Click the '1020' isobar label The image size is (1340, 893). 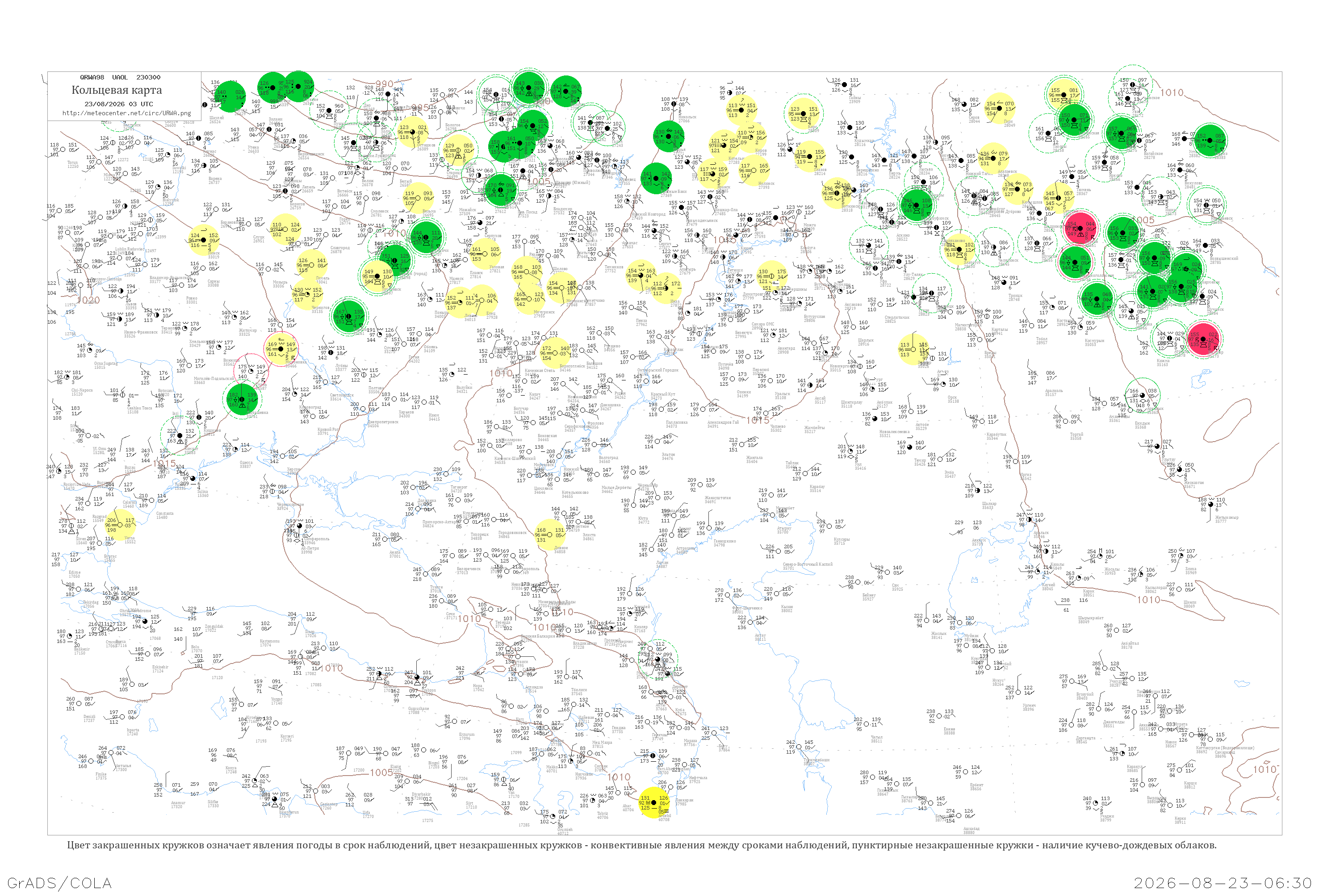click(88, 300)
